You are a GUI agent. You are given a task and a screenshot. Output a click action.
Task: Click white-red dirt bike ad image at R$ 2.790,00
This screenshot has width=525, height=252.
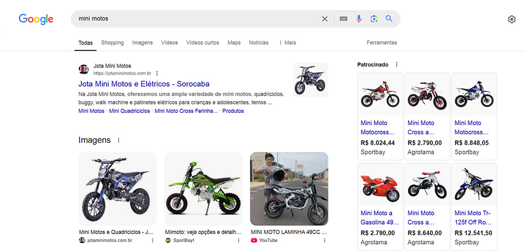coord(427,94)
